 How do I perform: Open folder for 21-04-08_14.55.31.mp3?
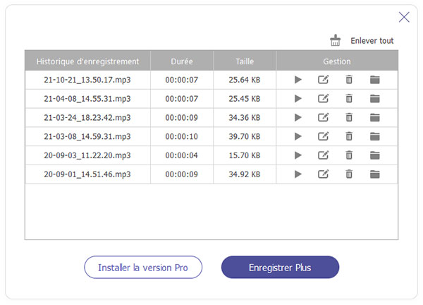coord(375,99)
